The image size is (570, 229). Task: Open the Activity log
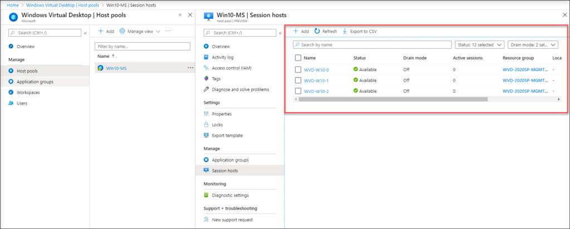pos(223,57)
